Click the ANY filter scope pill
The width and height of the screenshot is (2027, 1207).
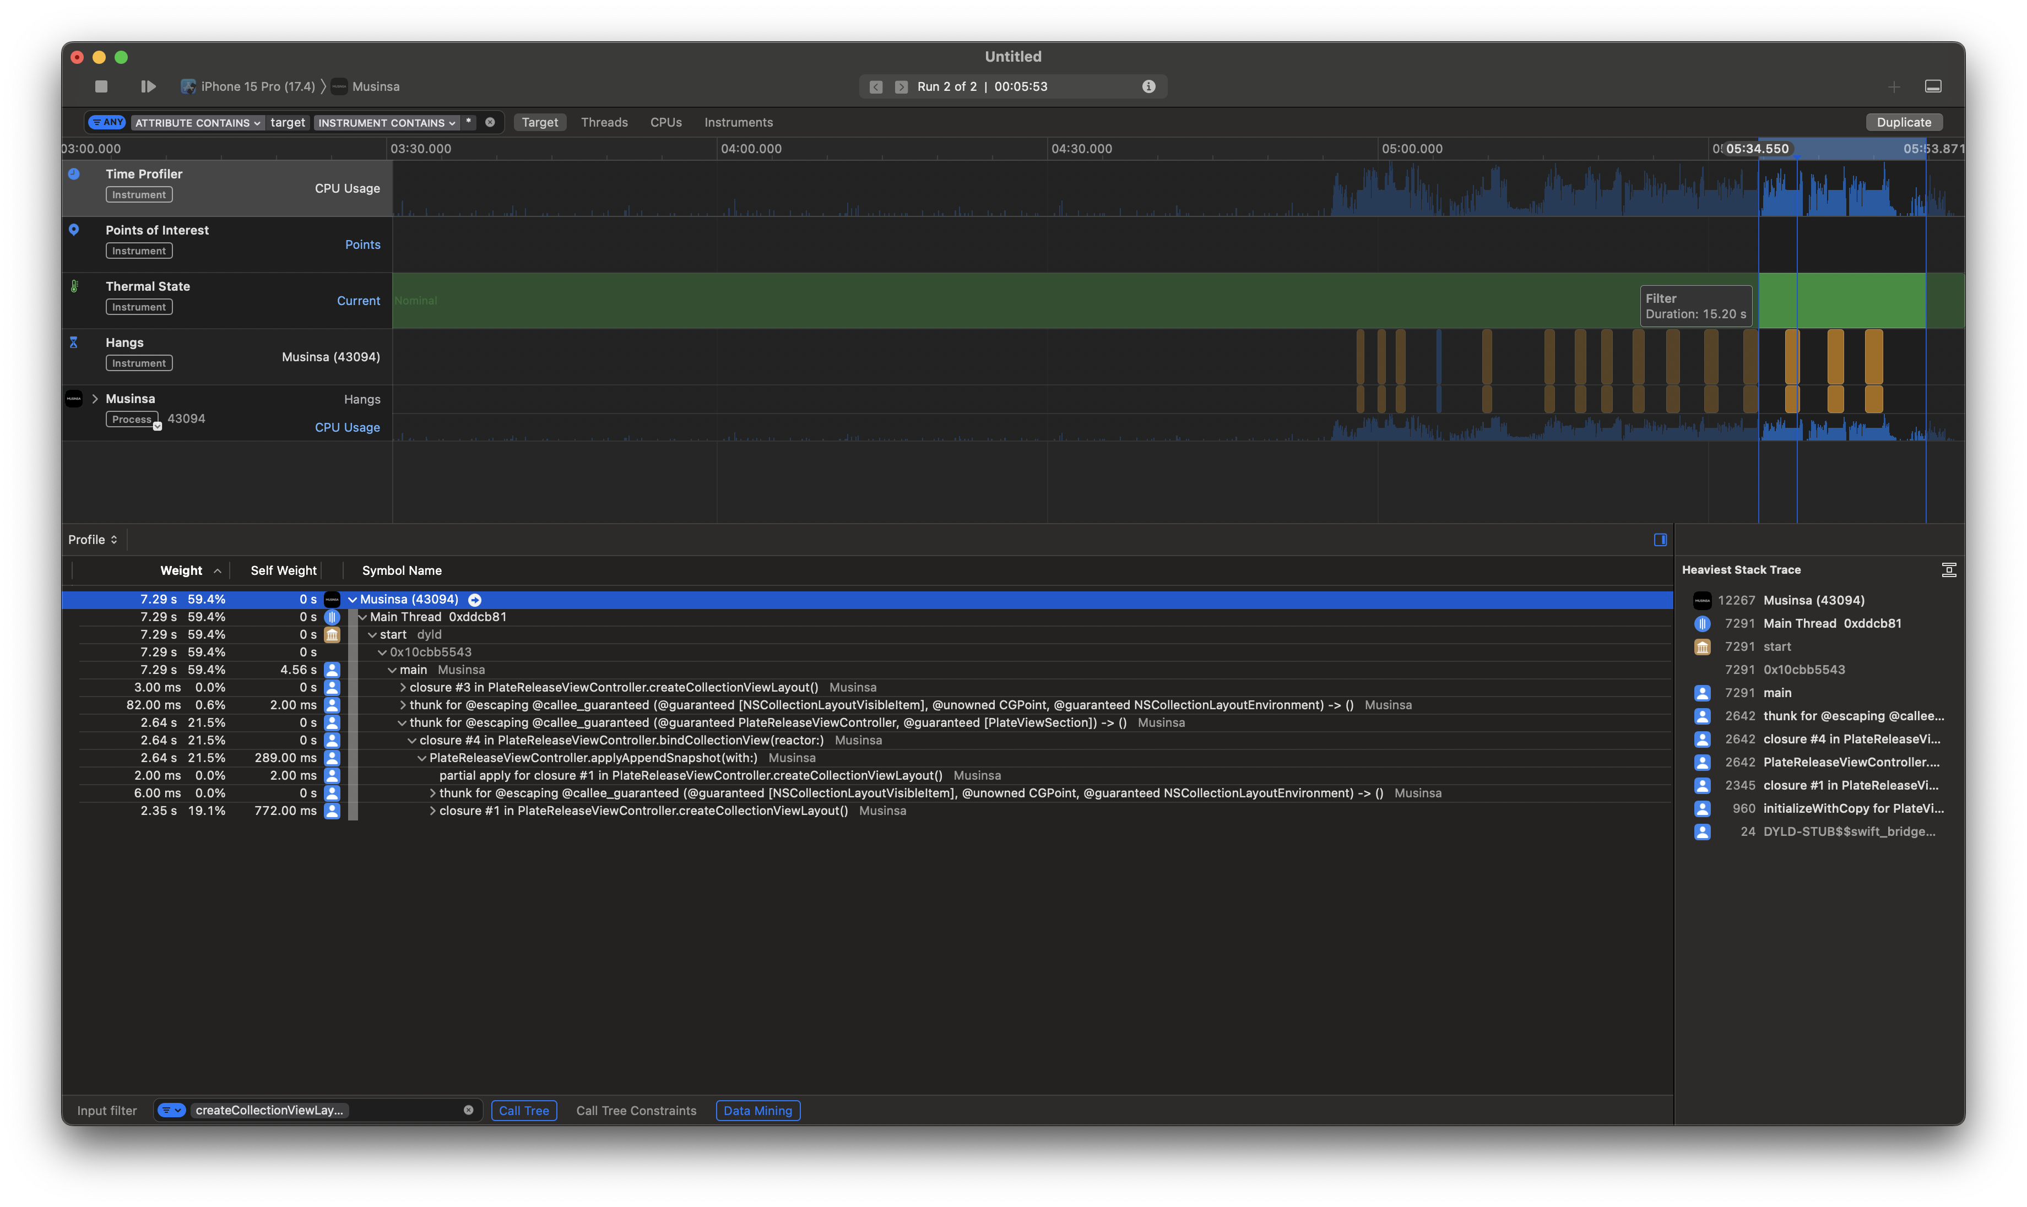click(106, 122)
